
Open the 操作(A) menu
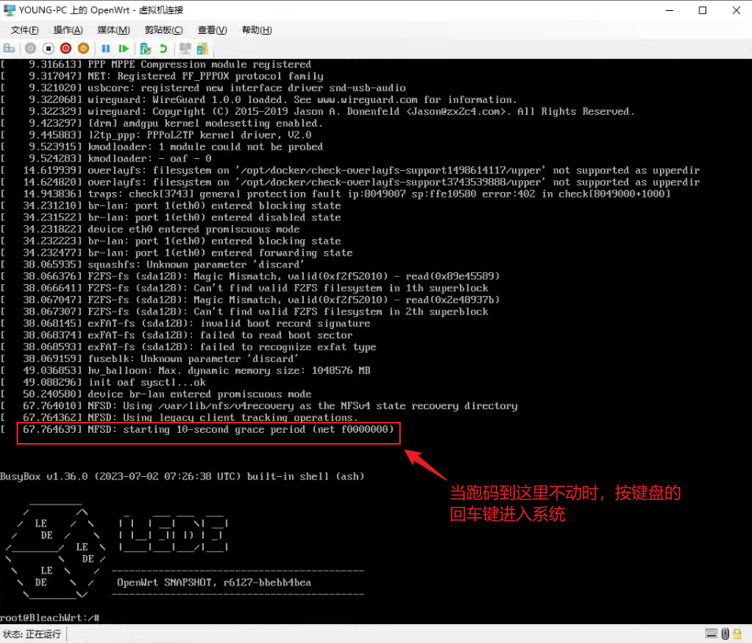point(68,30)
